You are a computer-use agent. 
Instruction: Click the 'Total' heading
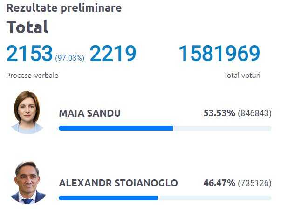point(27,27)
